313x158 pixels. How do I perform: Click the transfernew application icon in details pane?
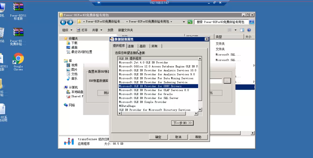(x=69, y=142)
